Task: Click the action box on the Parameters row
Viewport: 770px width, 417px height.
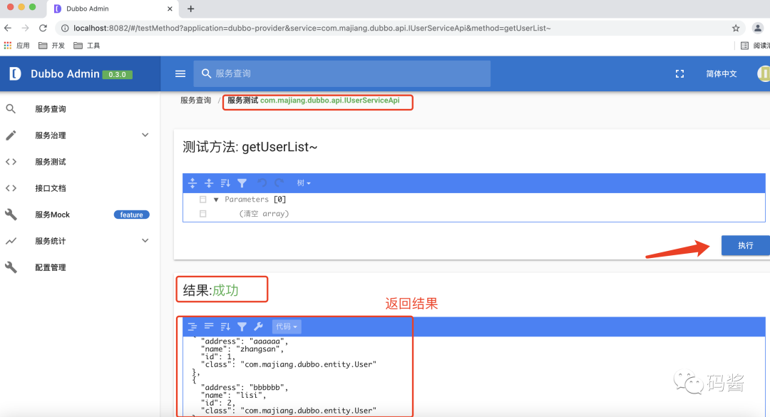Action: pyautogui.click(x=202, y=200)
